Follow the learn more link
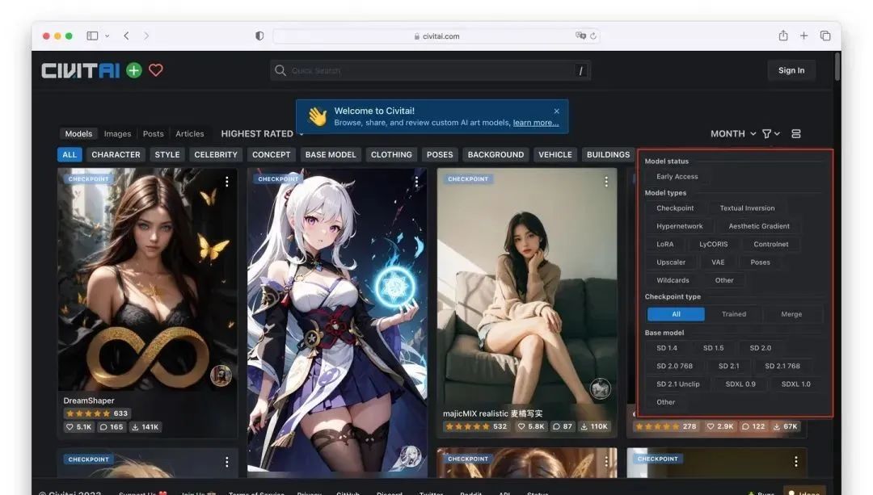 click(536, 123)
